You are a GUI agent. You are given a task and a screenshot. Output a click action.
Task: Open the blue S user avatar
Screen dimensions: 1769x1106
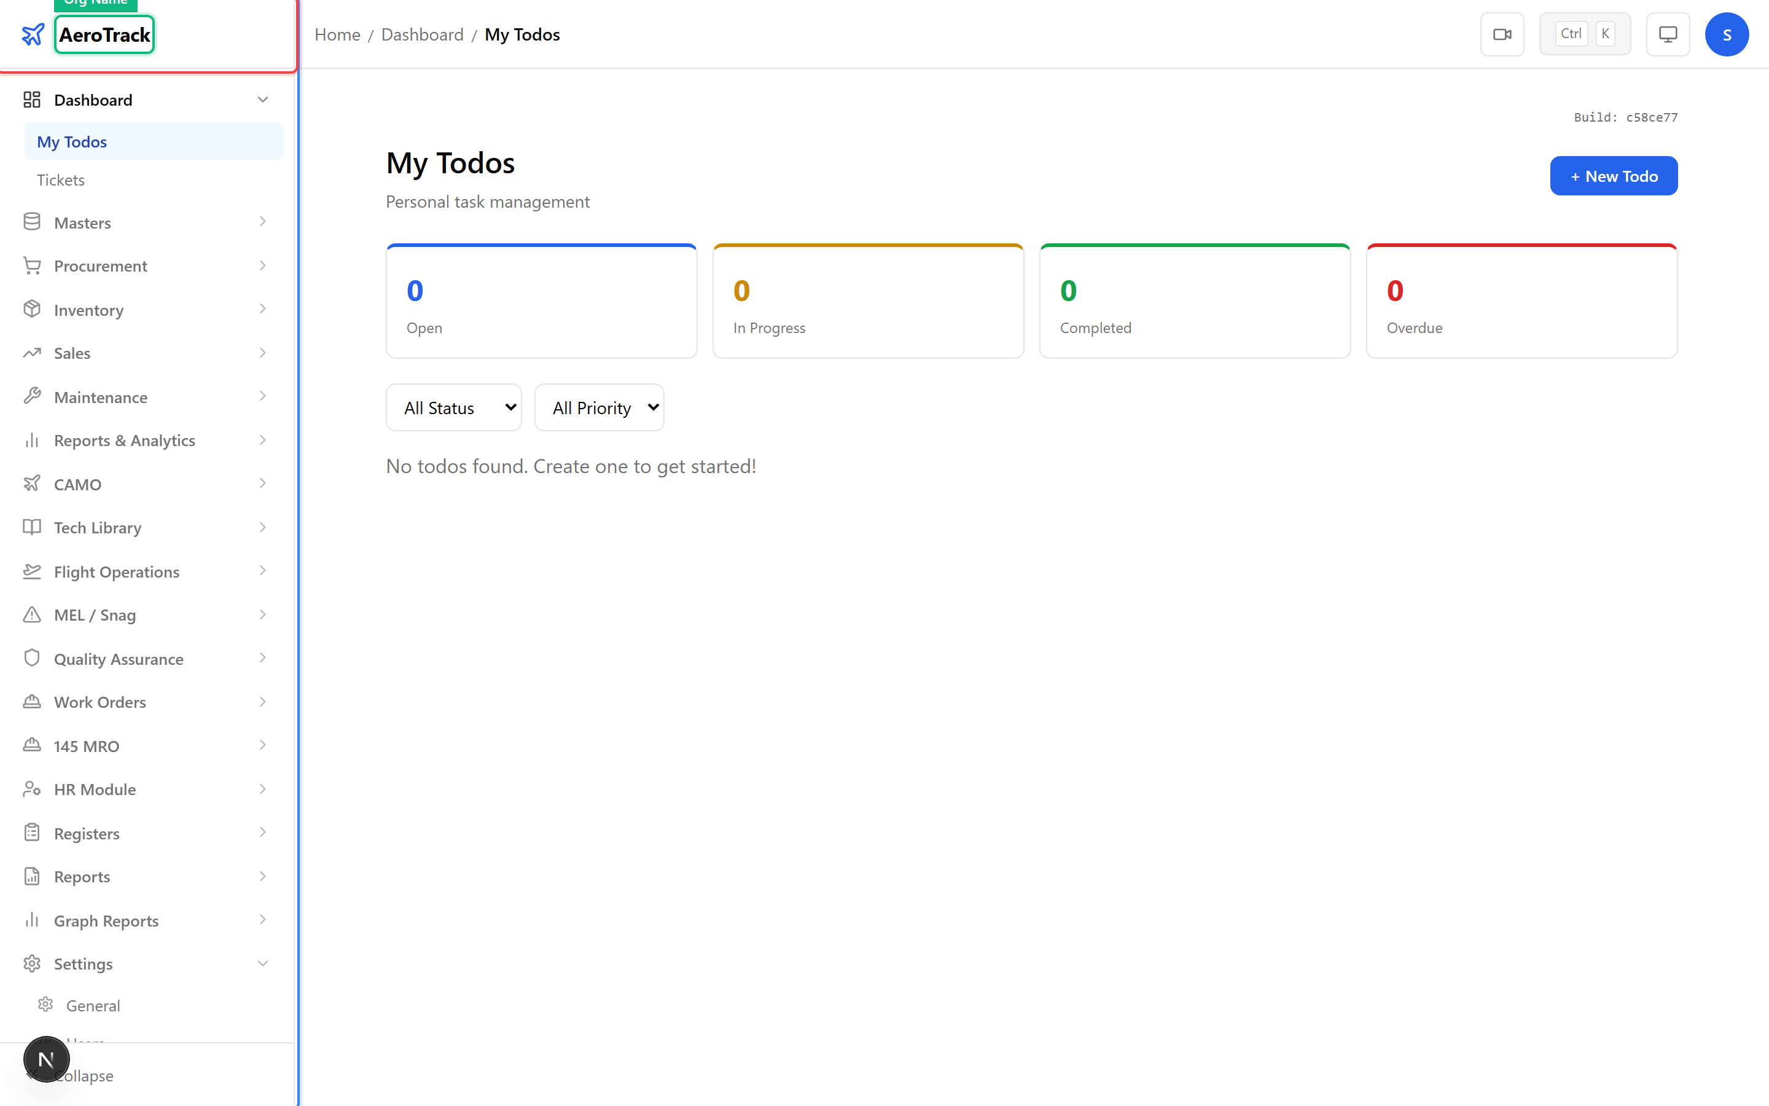click(x=1727, y=34)
